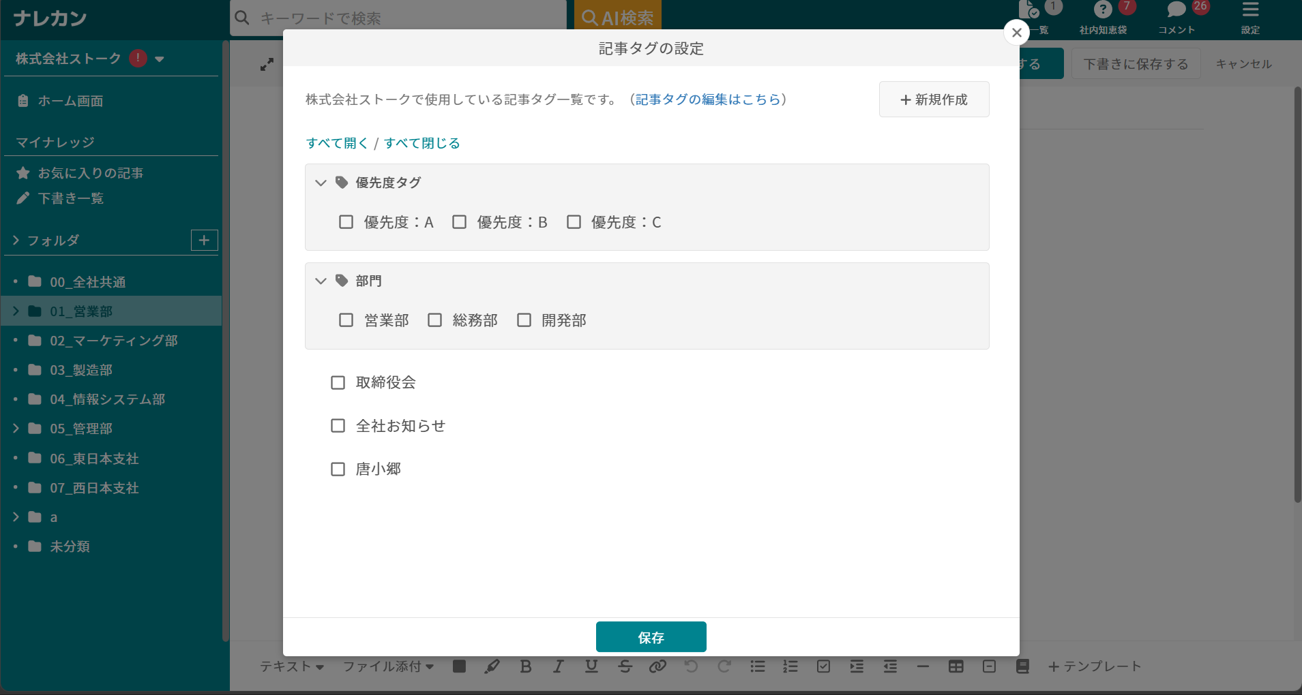Check the 優先度：B tag
The image size is (1302, 695).
(x=459, y=222)
